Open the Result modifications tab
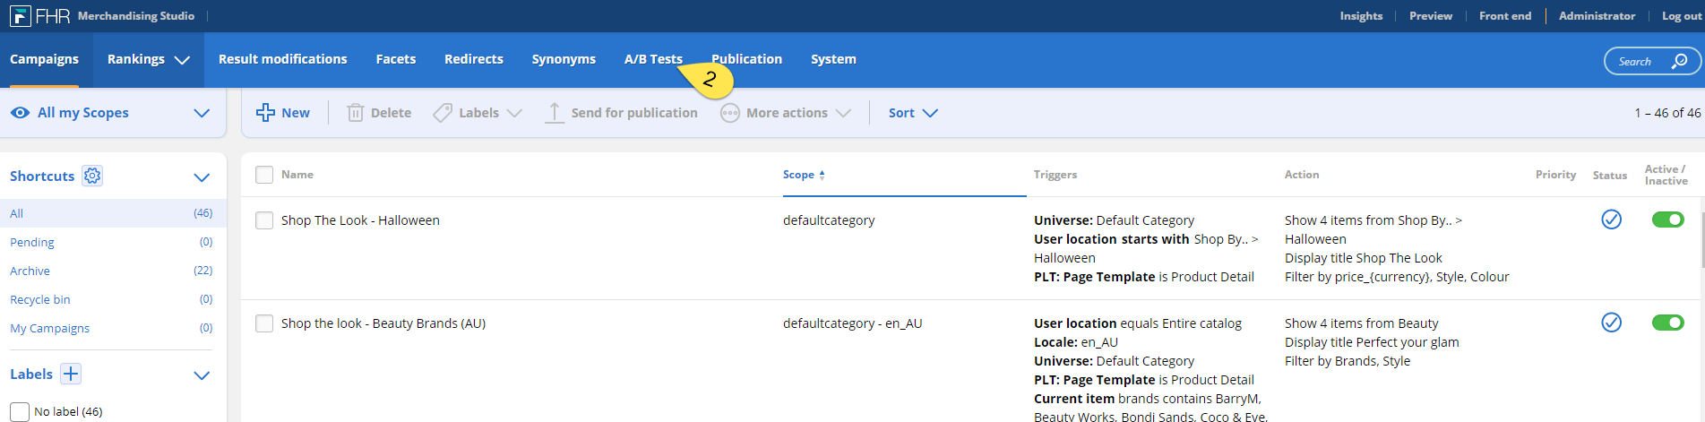The width and height of the screenshot is (1705, 422). tap(283, 59)
